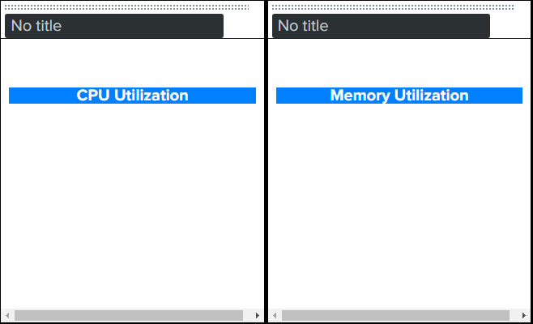Click empty space above Memory Utilization header
533x324 pixels.
399,63
